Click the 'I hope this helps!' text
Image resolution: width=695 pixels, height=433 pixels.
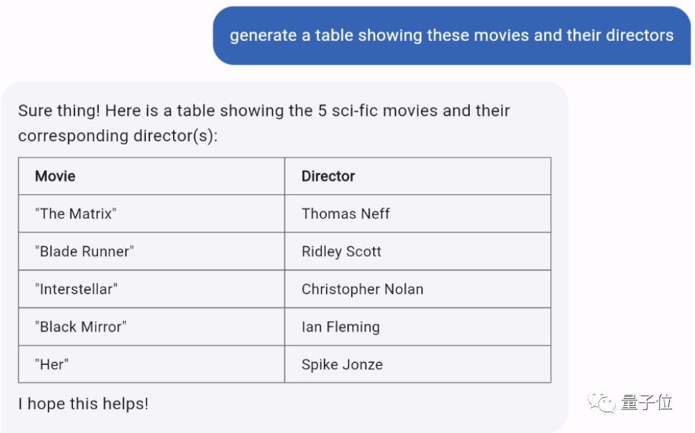83,403
